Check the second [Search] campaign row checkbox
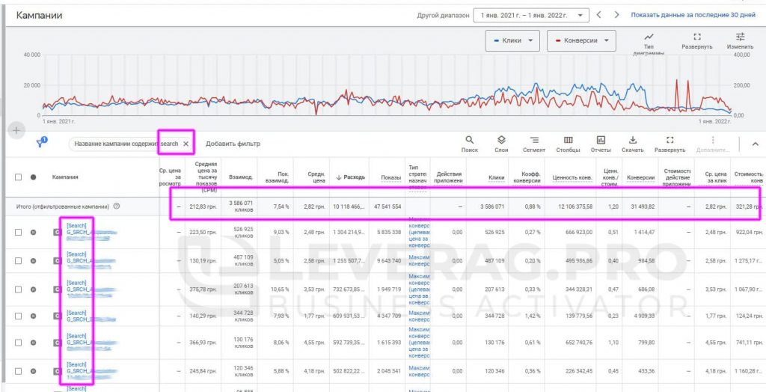 [18, 260]
